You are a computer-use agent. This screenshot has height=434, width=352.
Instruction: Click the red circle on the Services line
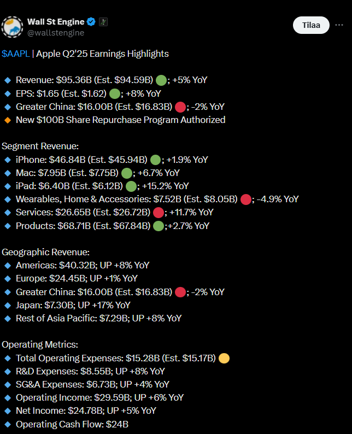(x=159, y=213)
